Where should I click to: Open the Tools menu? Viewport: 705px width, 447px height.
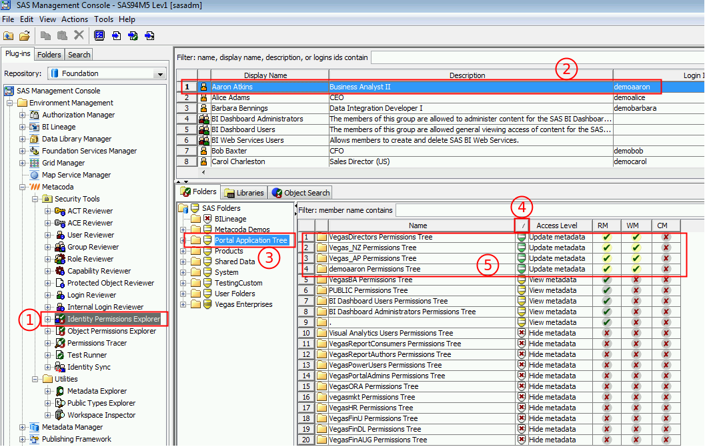pyautogui.click(x=103, y=19)
